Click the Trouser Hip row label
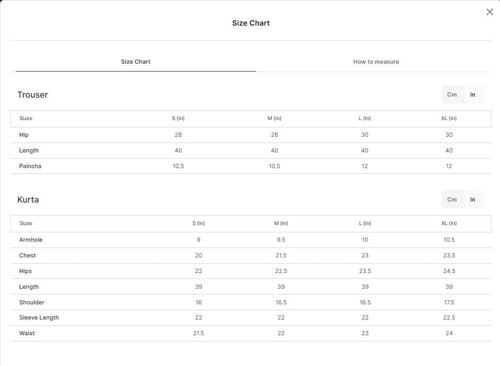Viewport: 500px width, 366px height. [24, 135]
